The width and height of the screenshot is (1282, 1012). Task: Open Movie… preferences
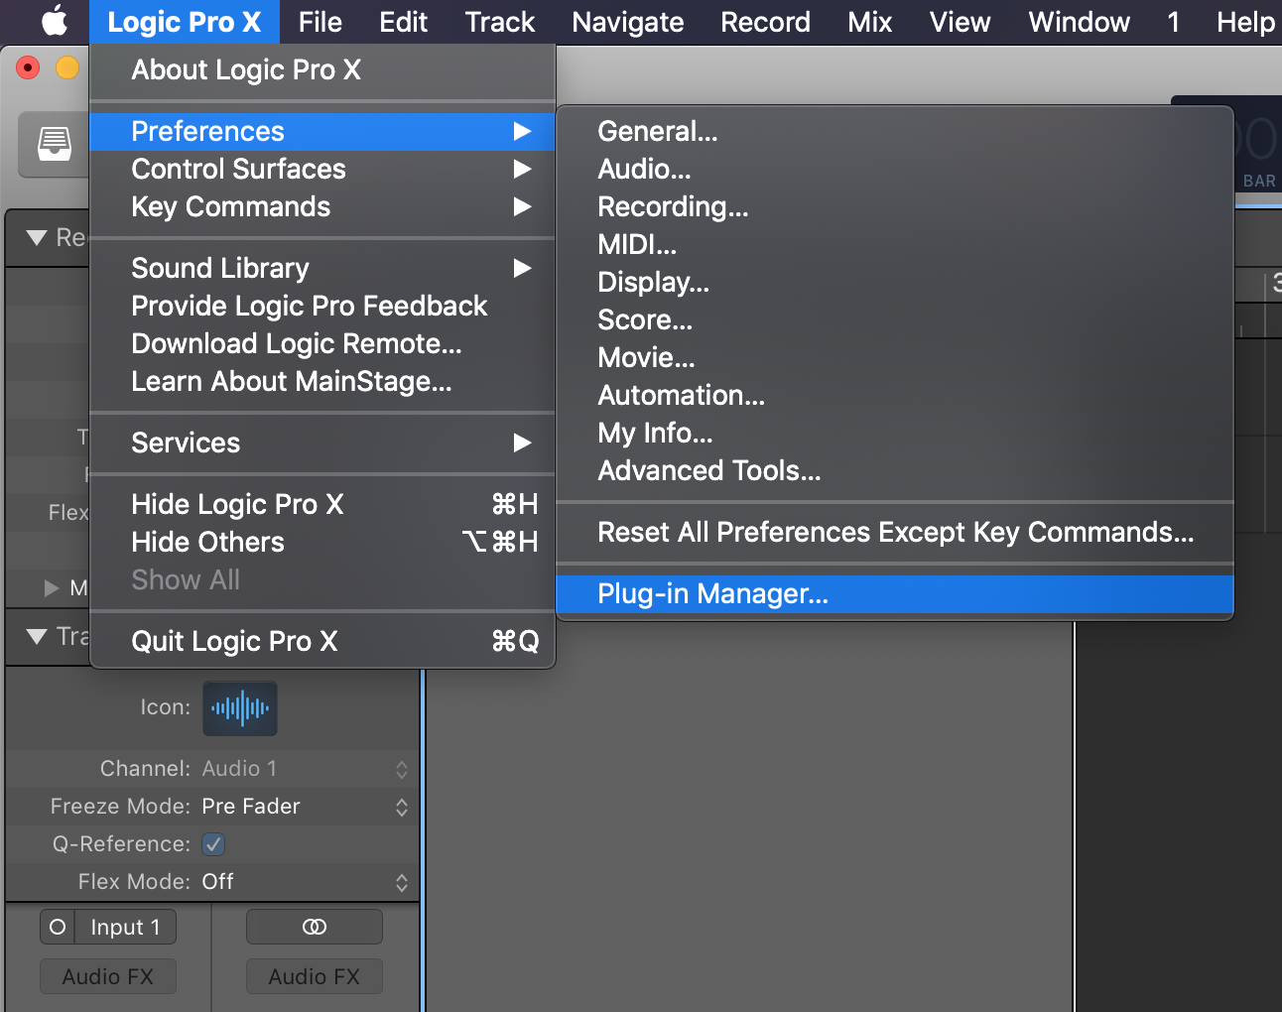click(x=895, y=358)
